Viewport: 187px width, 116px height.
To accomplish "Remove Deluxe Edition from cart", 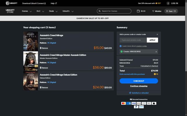I will 44,87.
